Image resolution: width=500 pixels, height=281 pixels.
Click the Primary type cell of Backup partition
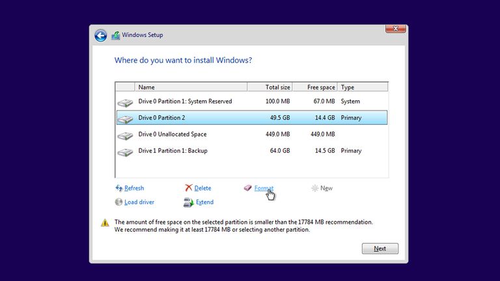tap(351, 151)
